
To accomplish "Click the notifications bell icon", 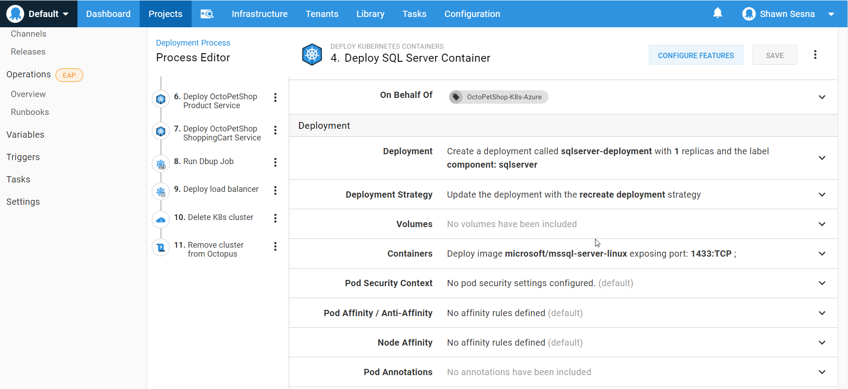I will (717, 13).
